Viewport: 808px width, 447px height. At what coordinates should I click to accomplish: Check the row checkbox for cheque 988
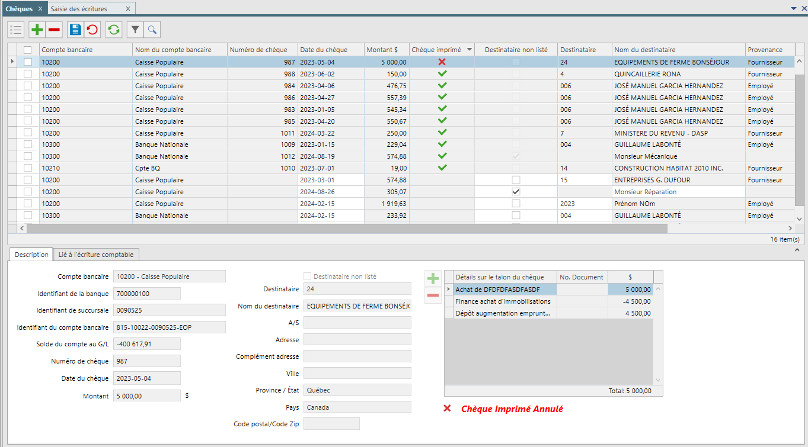tap(28, 74)
